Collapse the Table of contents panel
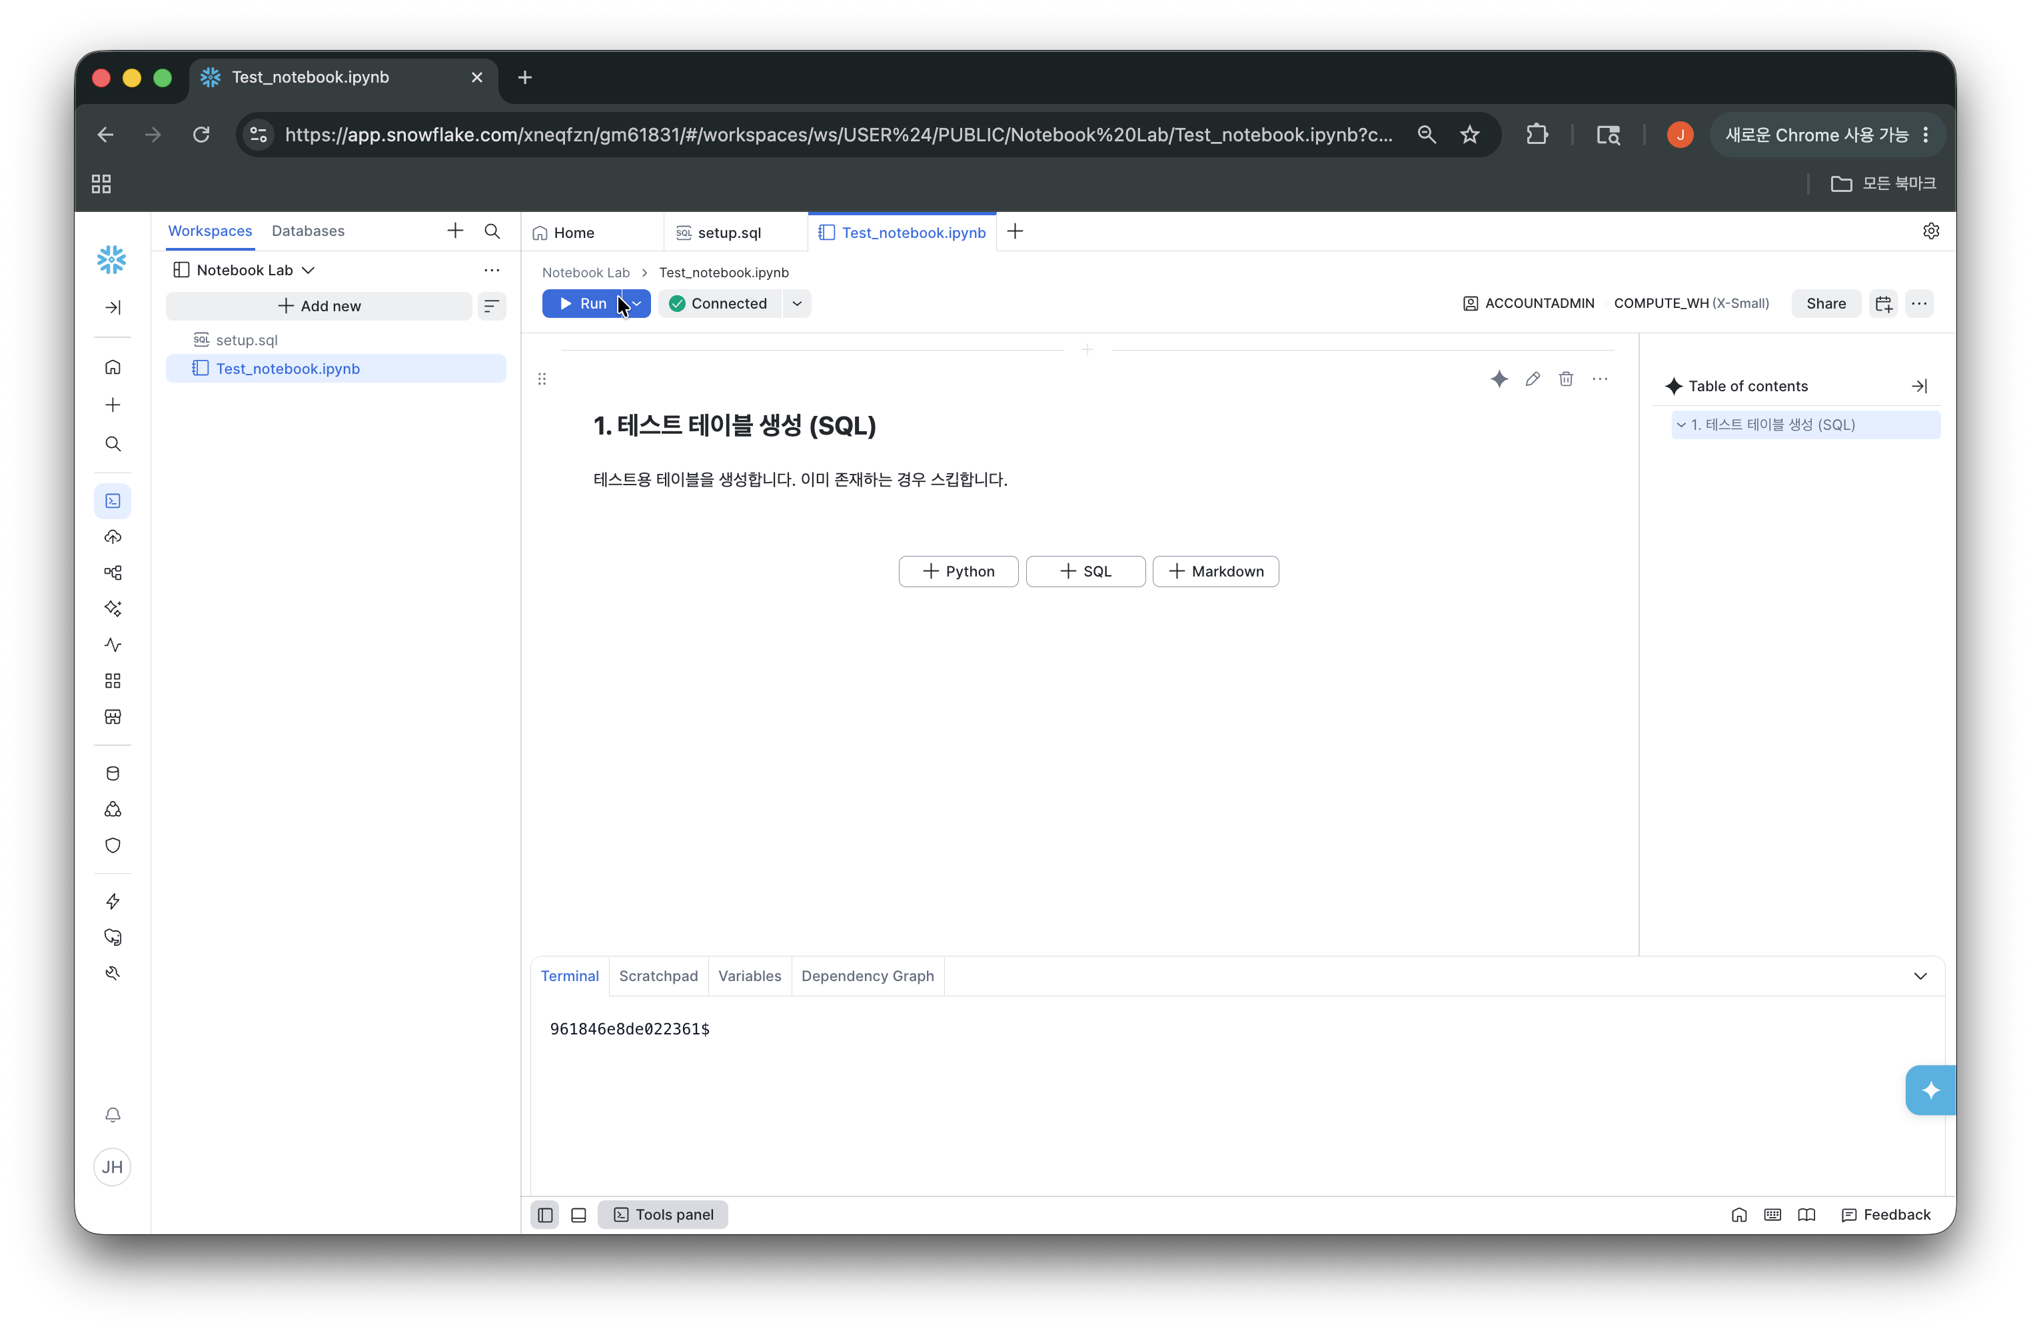The height and width of the screenshot is (1333, 2031). [x=1919, y=387]
